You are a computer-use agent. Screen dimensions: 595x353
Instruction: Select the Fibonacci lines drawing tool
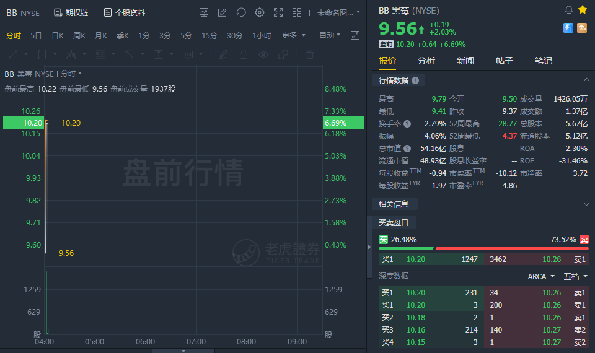[100, 54]
